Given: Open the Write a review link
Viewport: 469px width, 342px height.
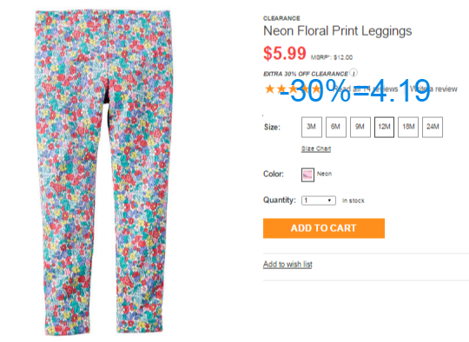Looking at the screenshot, I should tap(433, 89).
